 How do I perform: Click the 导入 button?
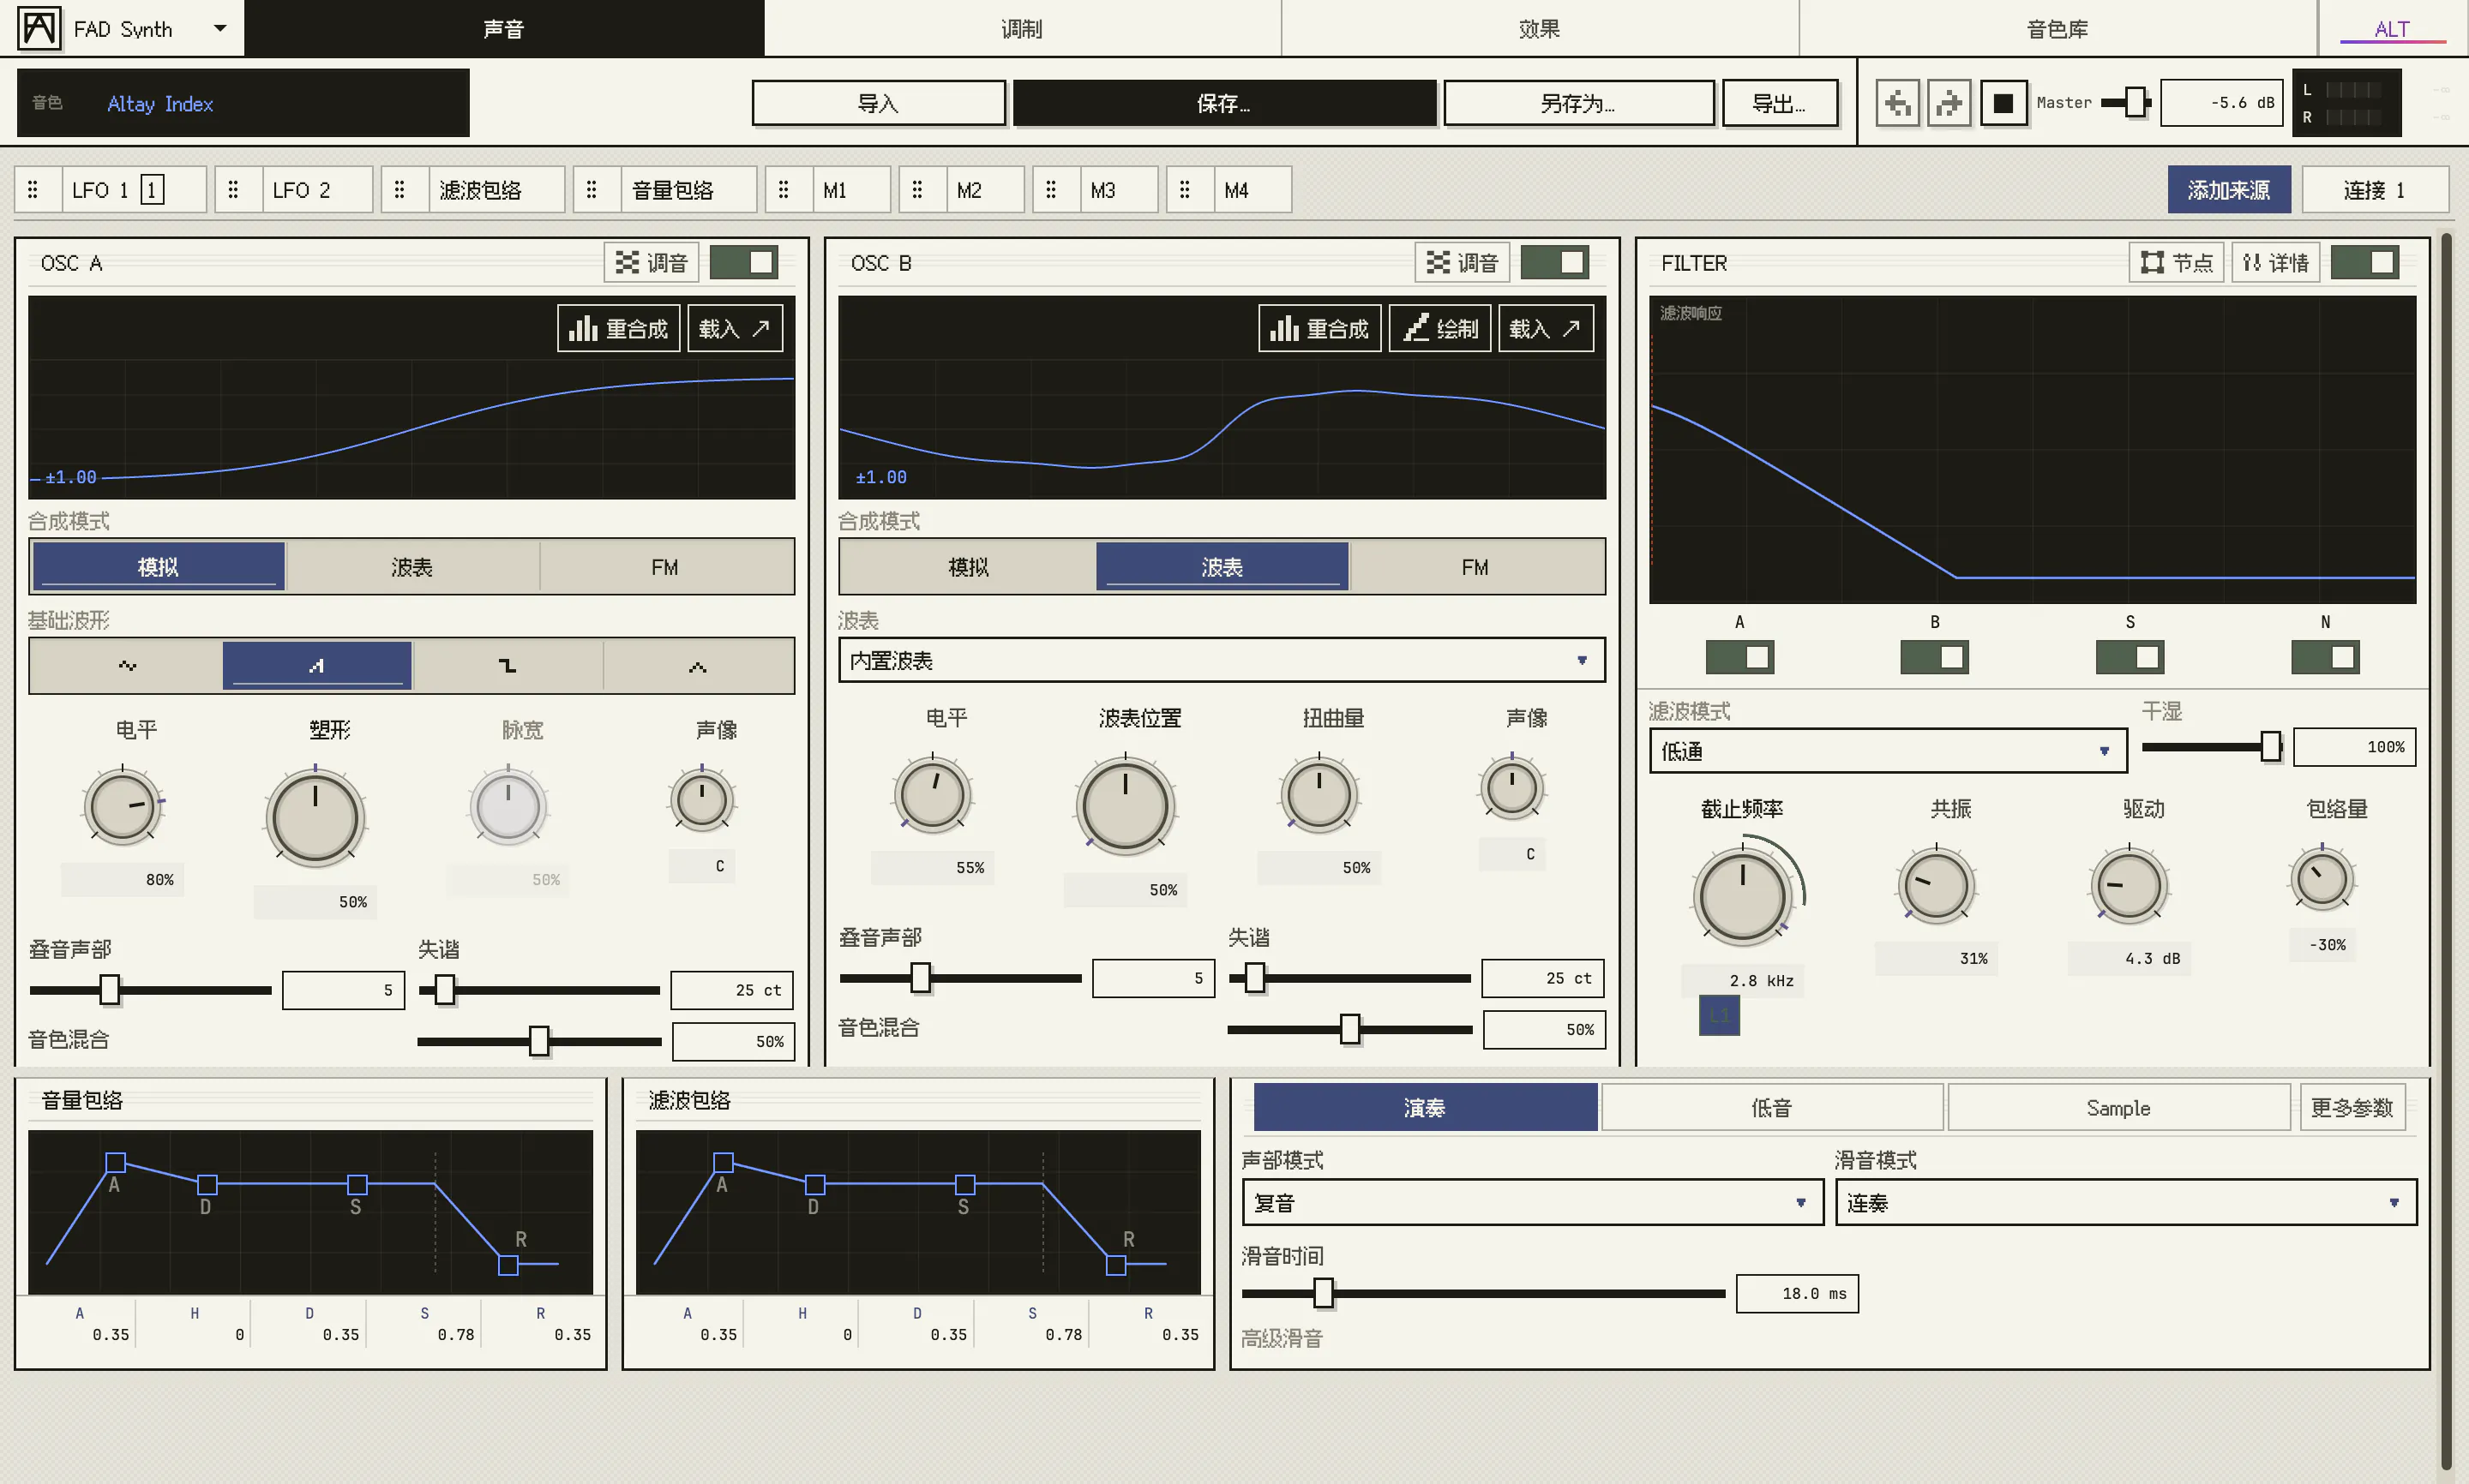tap(879, 103)
